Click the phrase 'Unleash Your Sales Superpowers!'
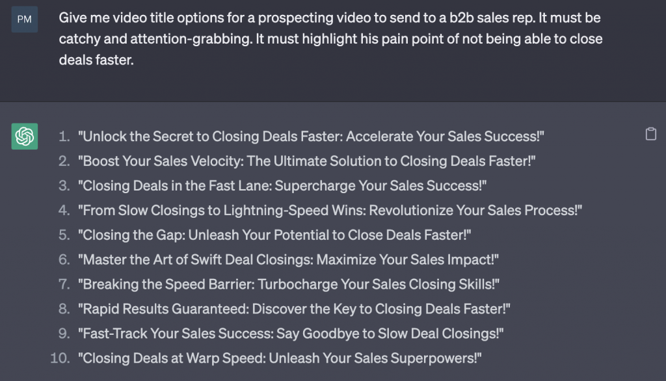Image resolution: width=666 pixels, height=381 pixels. (x=373, y=358)
